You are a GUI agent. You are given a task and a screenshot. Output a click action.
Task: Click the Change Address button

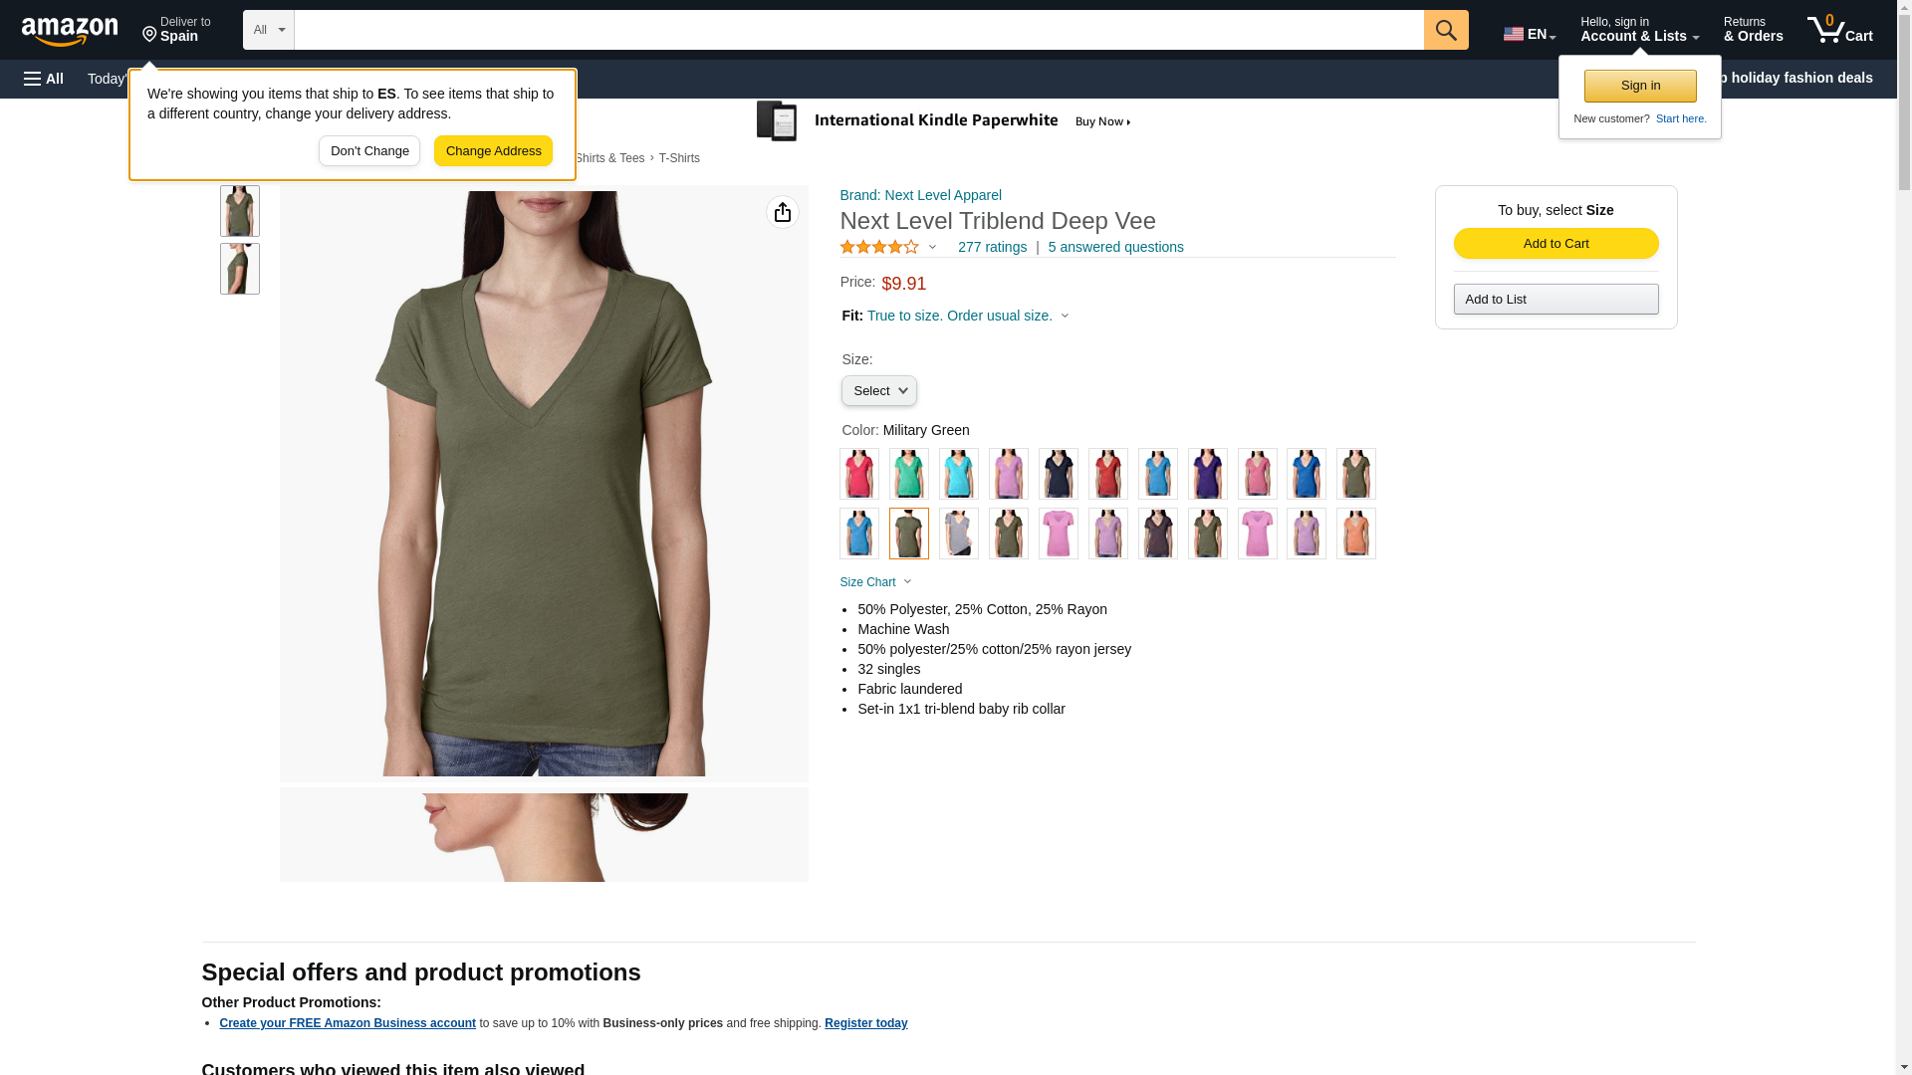(x=493, y=151)
